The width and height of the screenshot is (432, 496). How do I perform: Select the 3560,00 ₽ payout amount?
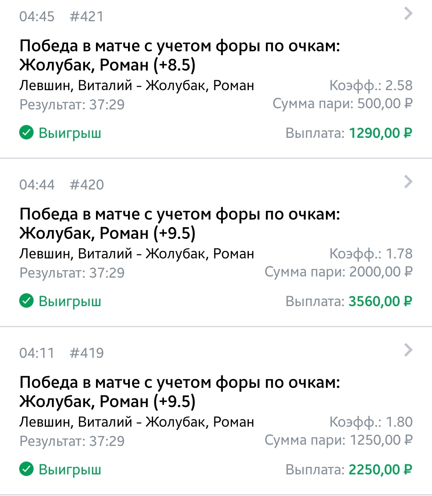click(x=380, y=301)
